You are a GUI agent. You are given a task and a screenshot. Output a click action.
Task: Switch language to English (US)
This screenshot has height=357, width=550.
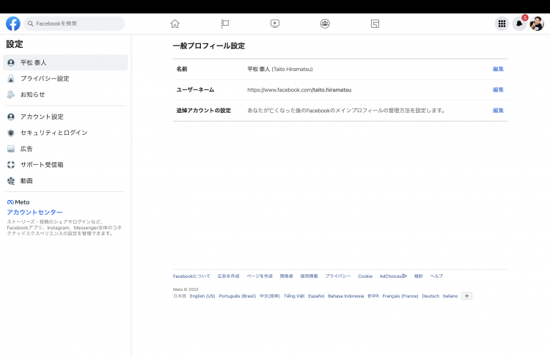coord(202,296)
